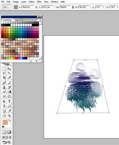
Task: Click the Y position field
Action: (x=47, y=7)
